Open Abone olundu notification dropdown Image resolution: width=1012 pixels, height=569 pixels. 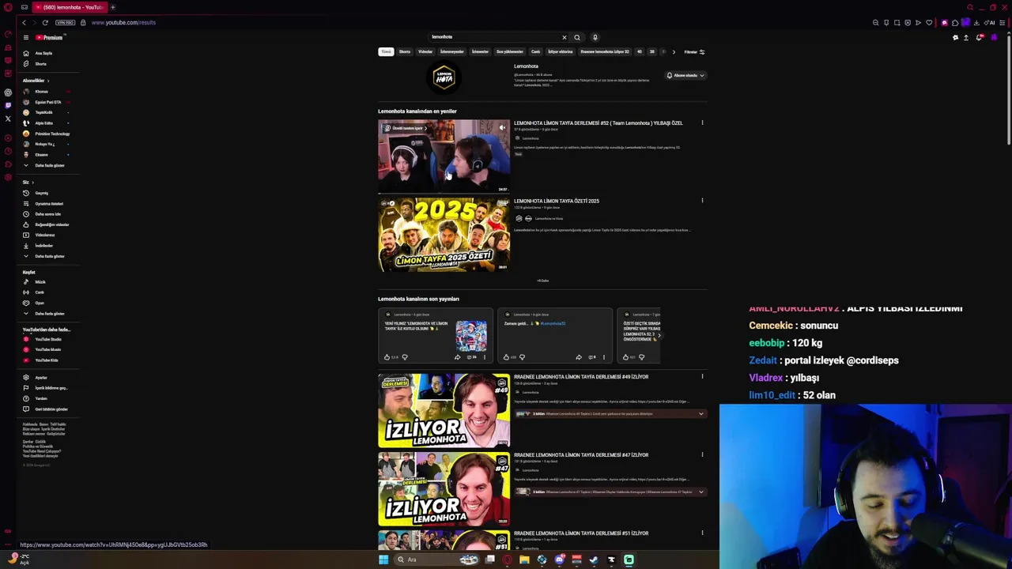click(x=685, y=75)
